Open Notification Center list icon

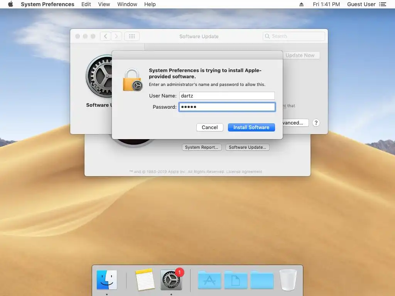tap(383, 4)
